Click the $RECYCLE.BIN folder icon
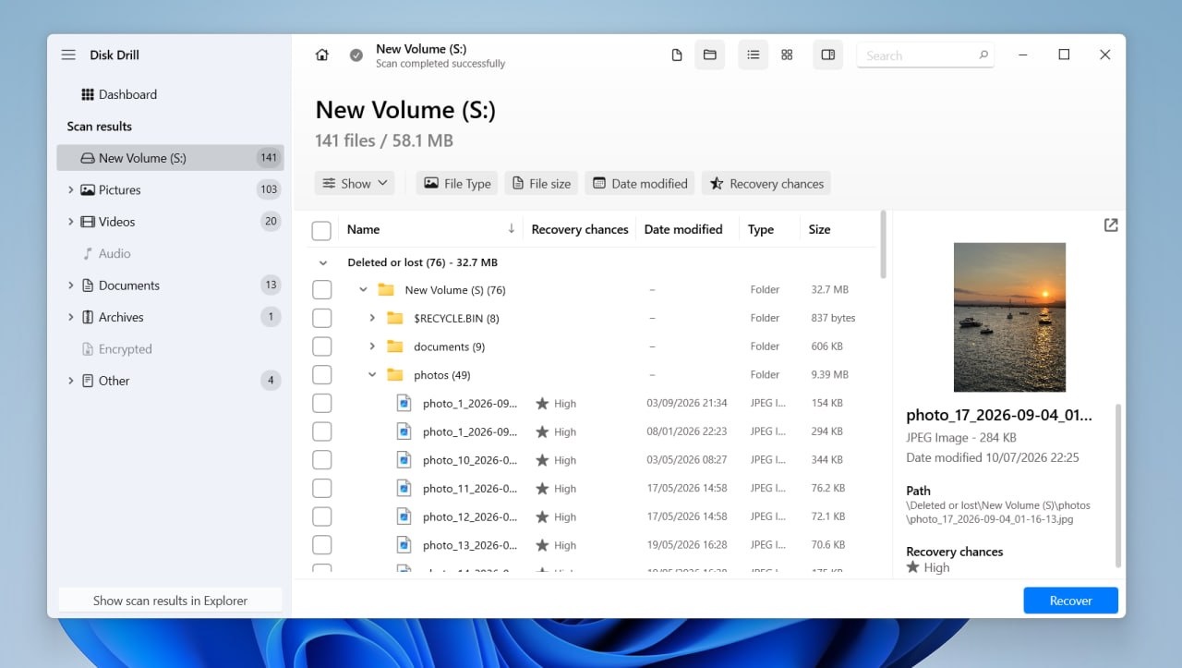The width and height of the screenshot is (1182, 668). pyautogui.click(x=395, y=318)
